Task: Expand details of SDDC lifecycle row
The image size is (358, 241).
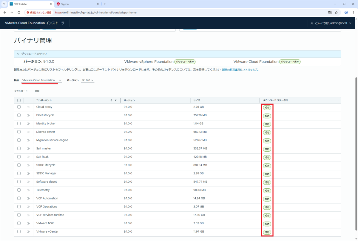Action: pyautogui.click(x=28, y=165)
